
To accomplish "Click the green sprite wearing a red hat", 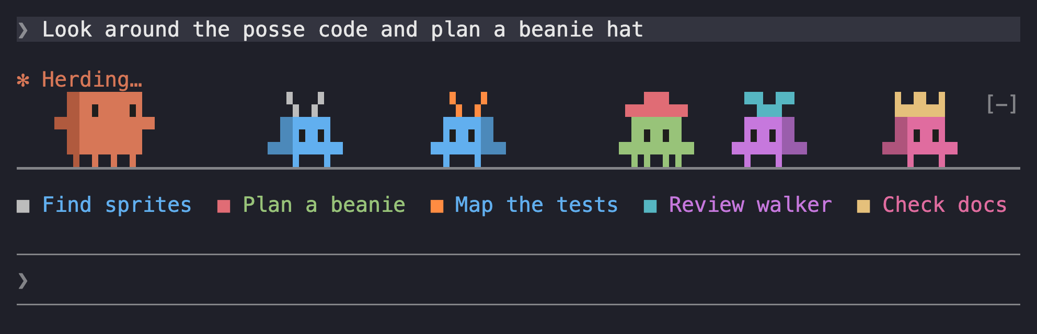I will tap(656, 129).
